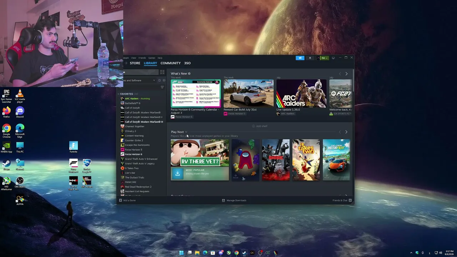Select the Fortnite desktop icon

point(74,147)
